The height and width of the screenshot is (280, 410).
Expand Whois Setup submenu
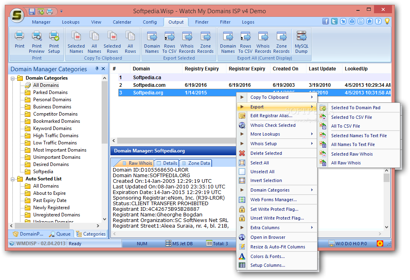(277, 144)
